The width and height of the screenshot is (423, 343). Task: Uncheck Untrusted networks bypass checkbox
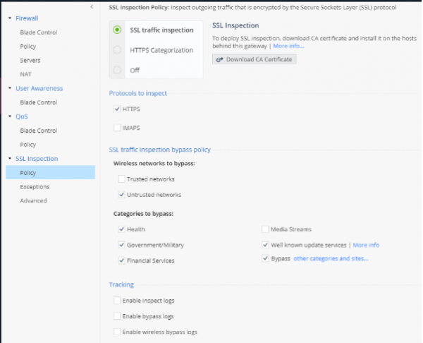pyautogui.click(x=122, y=195)
